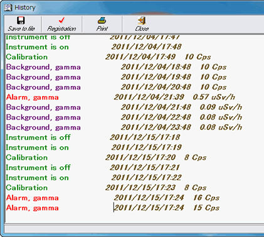Image resolution: width=264 pixels, height=237 pixels.
Task: Click the Close door icon
Action: [142, 21]
